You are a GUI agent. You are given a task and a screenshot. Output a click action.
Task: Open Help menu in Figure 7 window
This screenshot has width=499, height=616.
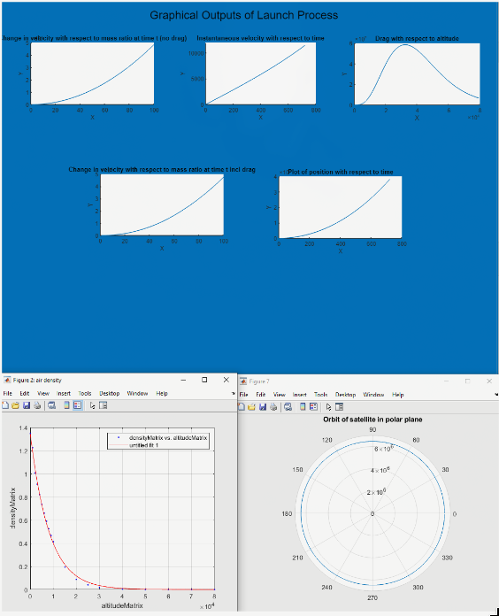click(x=398, y=395)
